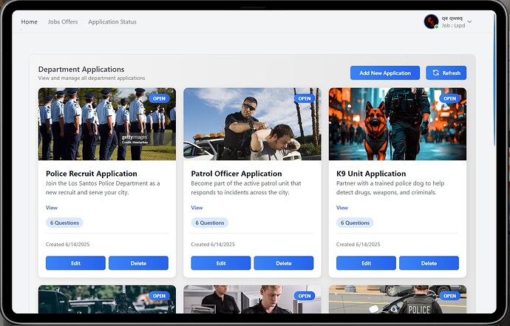This screenshot has width=510, height=326.
Task: Delete the Police Recruit Application
Action: 138,263
